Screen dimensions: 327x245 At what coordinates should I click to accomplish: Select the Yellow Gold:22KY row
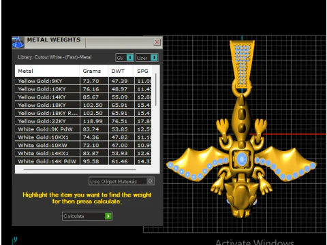tap(83, 121)
